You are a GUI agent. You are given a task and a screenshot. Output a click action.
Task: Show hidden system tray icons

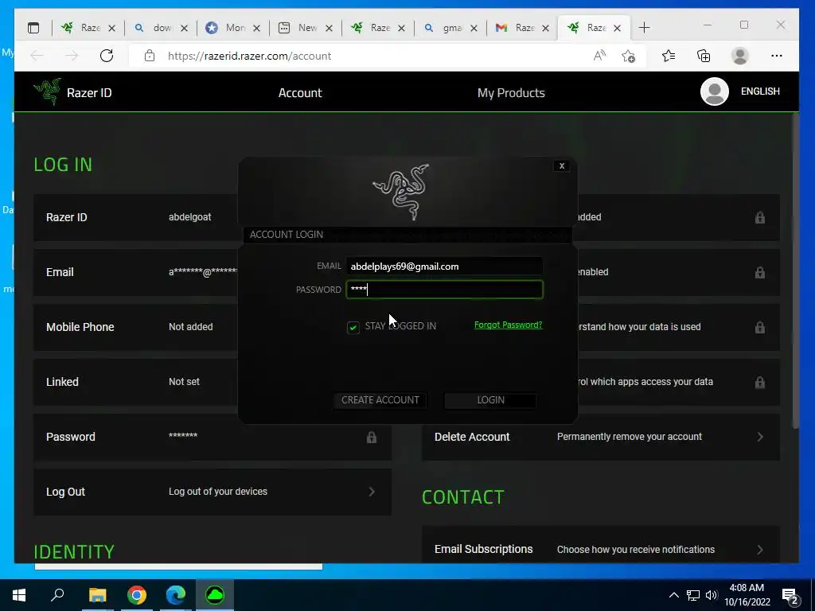[x=673, y=595]
